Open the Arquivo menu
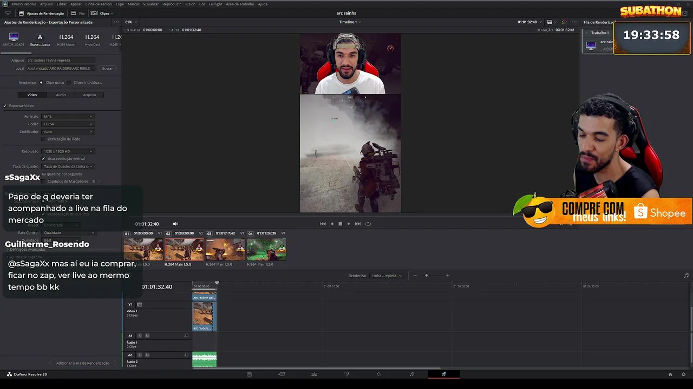Screen dimensions: 693x389 point(47,4)
